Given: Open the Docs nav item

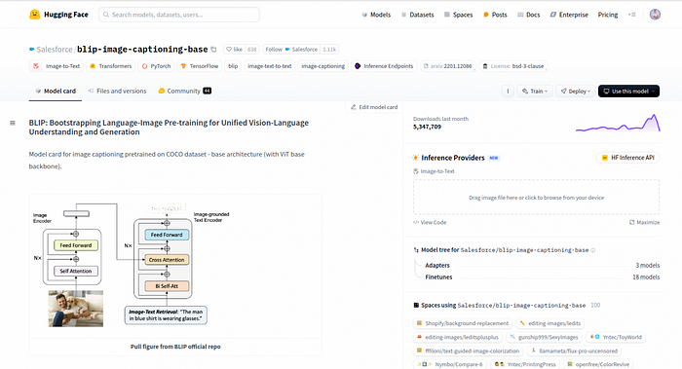Looking at the screenshot, I should pyautogui.click(x=528, y=15).
